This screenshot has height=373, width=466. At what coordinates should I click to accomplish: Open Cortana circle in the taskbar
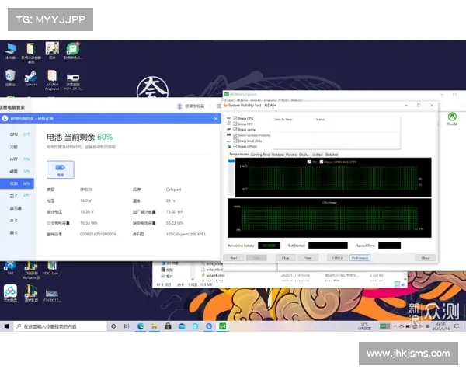pos(113,326)
